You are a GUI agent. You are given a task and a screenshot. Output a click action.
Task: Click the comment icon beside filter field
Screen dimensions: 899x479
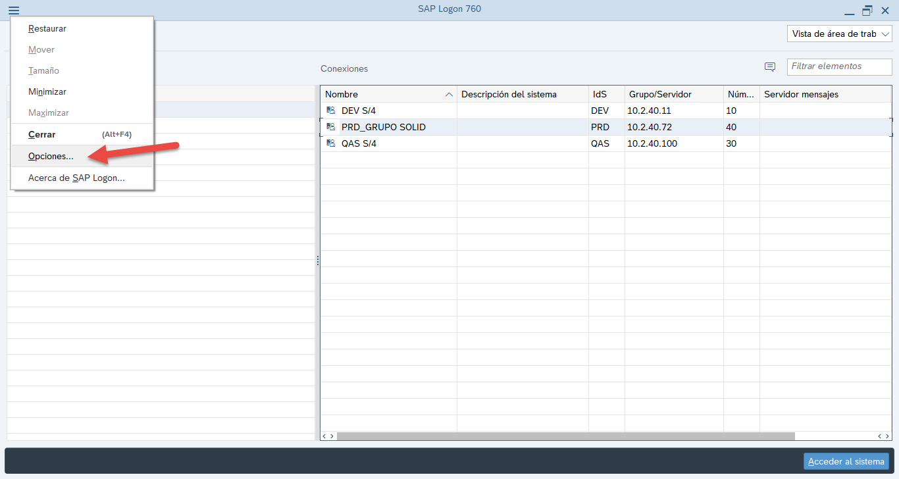pos(769,67)
